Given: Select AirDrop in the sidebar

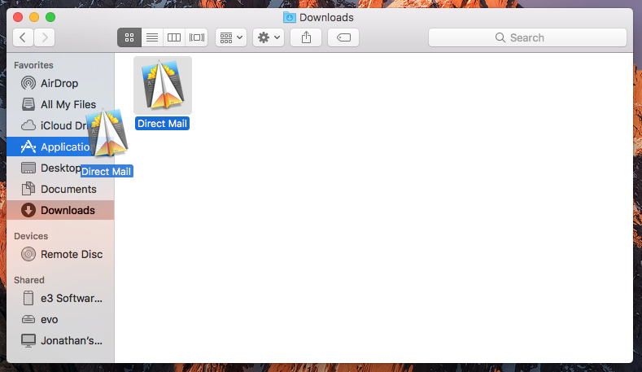Looking at the screenshot, I should 60,83.
